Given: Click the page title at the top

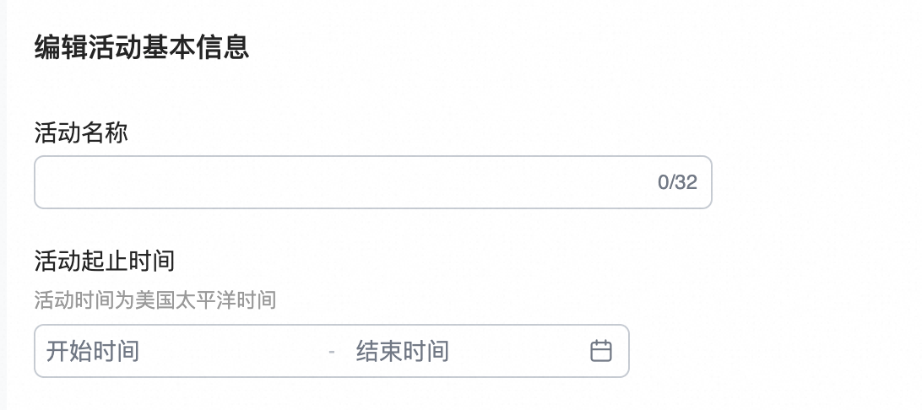Looking at the screenshot, I should tap(142, 47).
